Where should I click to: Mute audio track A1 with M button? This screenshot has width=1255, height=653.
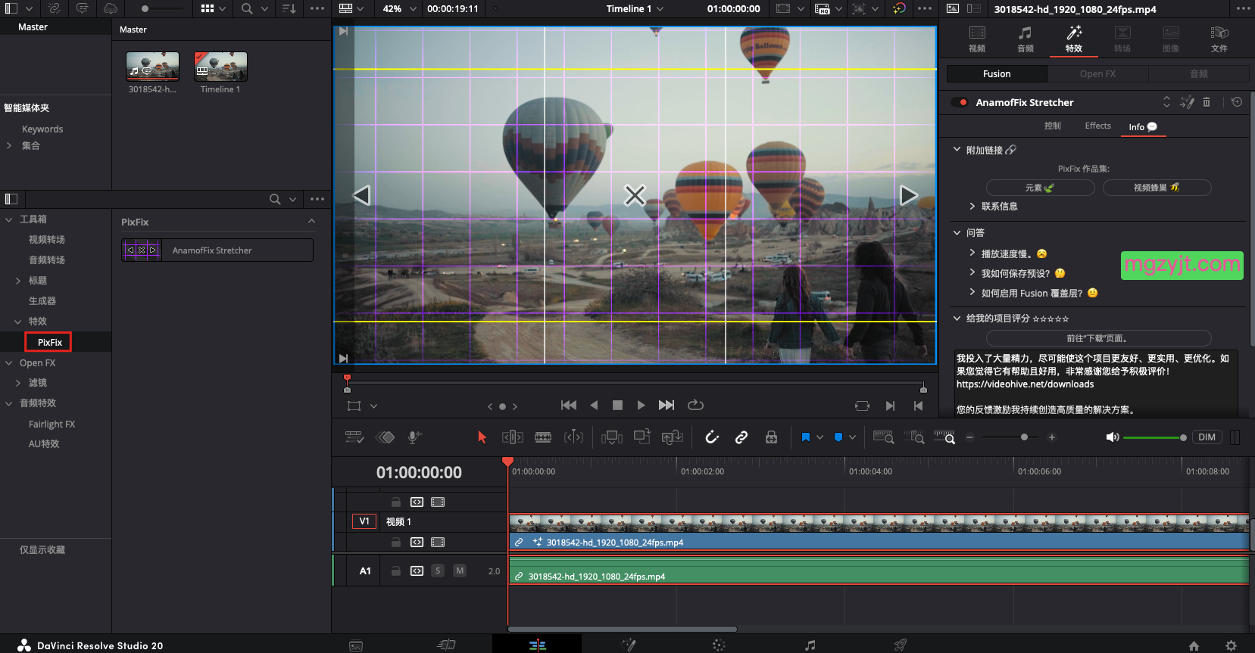pos(460,571)
